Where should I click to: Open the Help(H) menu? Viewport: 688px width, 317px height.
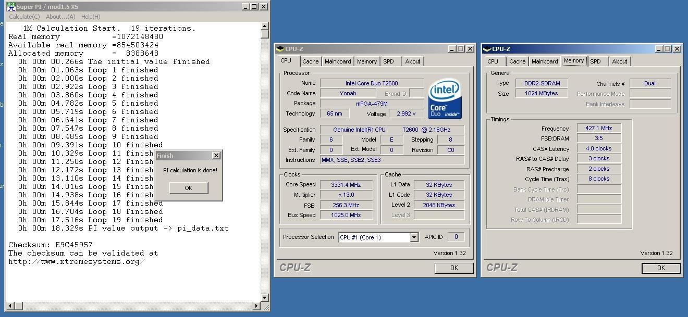tap(91, 17)
